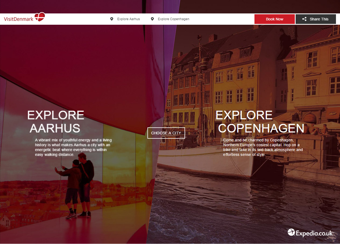The height and width of the screenshot is (244, 340).
Task: Click the map pin beside Explore Copenhagen
Action: coord(152,19)
